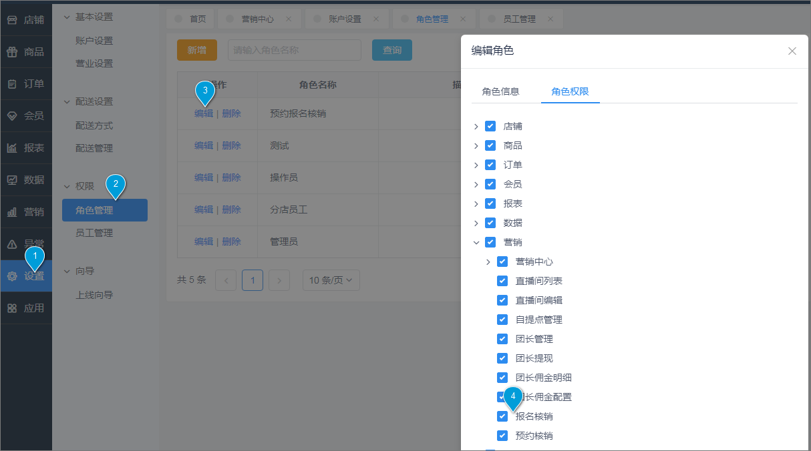Open the 会员 diamond icon
The height and width of the screenshot is (451, 811).
[x=12, y=116]
